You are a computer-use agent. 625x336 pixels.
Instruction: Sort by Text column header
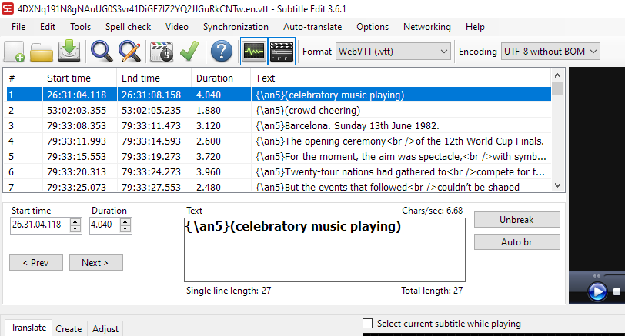coord(400,78)
